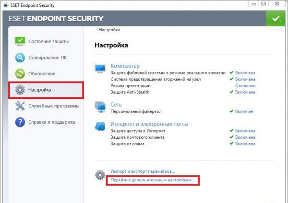This screenshot has width=288, height=203.
Task: Toggle personal firewall Включен status
Action: click(x=244, y=111)
